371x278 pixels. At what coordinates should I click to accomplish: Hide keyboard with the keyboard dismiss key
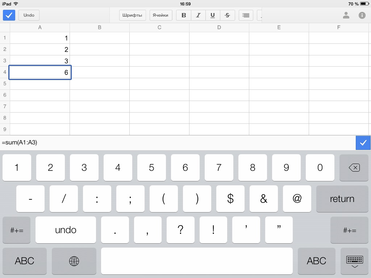pyautogui.click(x=354, y=261)
